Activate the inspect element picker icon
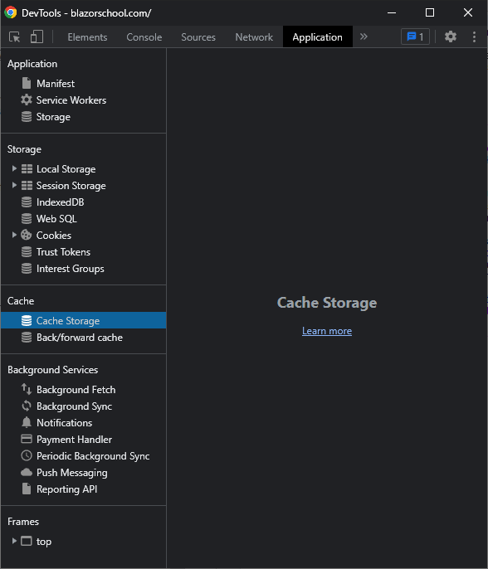 point(15,36)
